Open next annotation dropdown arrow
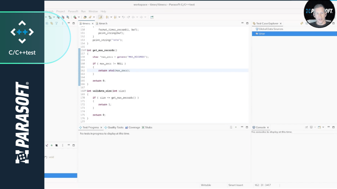Screen dimensions: 337x189 click(111, 17)
